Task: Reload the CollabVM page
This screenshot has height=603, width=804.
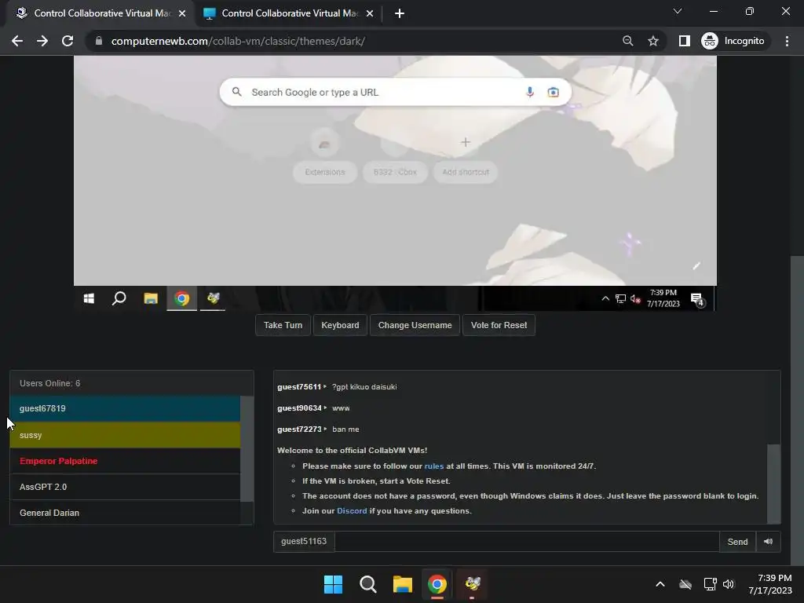Action: [68, 41]
